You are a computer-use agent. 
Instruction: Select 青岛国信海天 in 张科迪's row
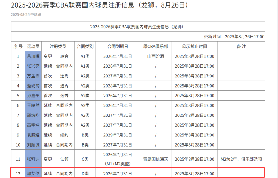click(156, 159)
